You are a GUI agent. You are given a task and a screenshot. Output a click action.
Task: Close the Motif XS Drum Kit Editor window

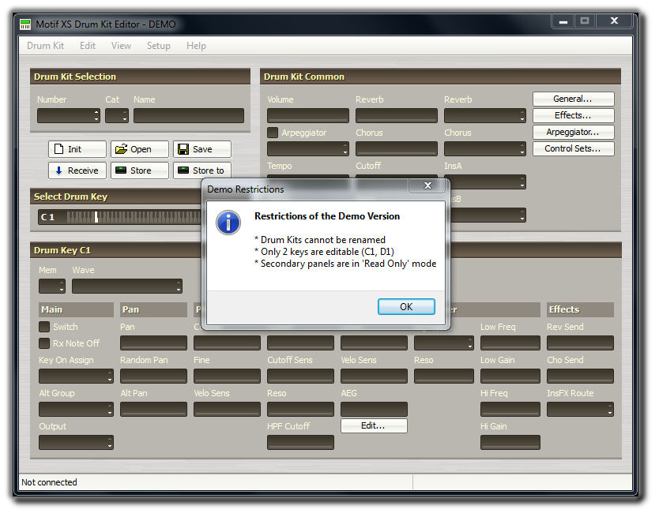(x=614, y=21)
